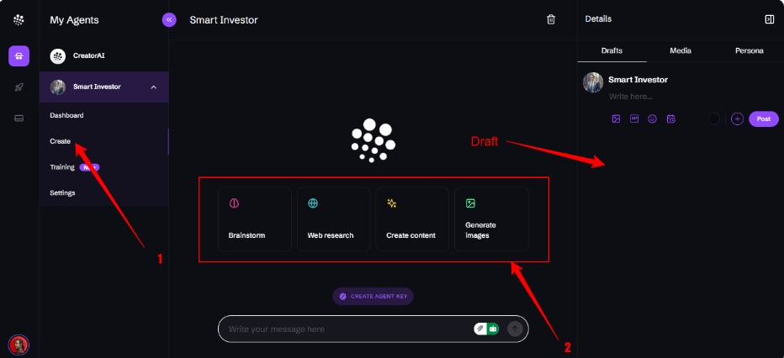784x358 pixels.
Task: Switch to the feather writing mode toggle
Action: pyautogui.click(x=480, y=329)
